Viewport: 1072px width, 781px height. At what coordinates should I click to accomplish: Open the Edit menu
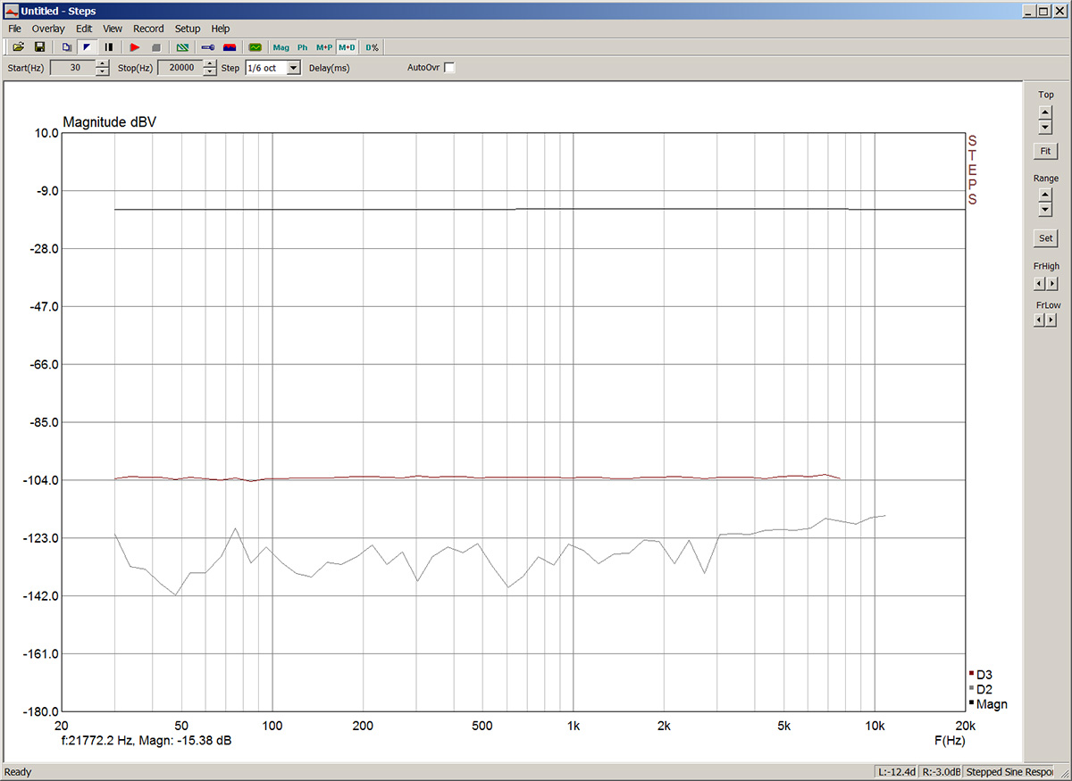[84, 29]
